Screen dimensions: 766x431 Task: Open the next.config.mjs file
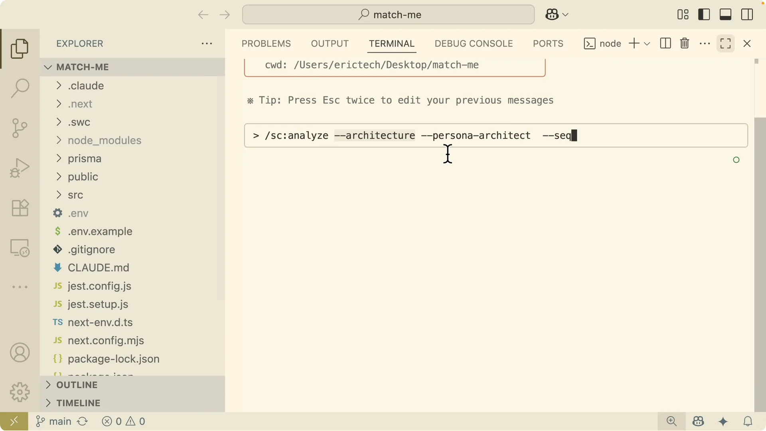132,340
